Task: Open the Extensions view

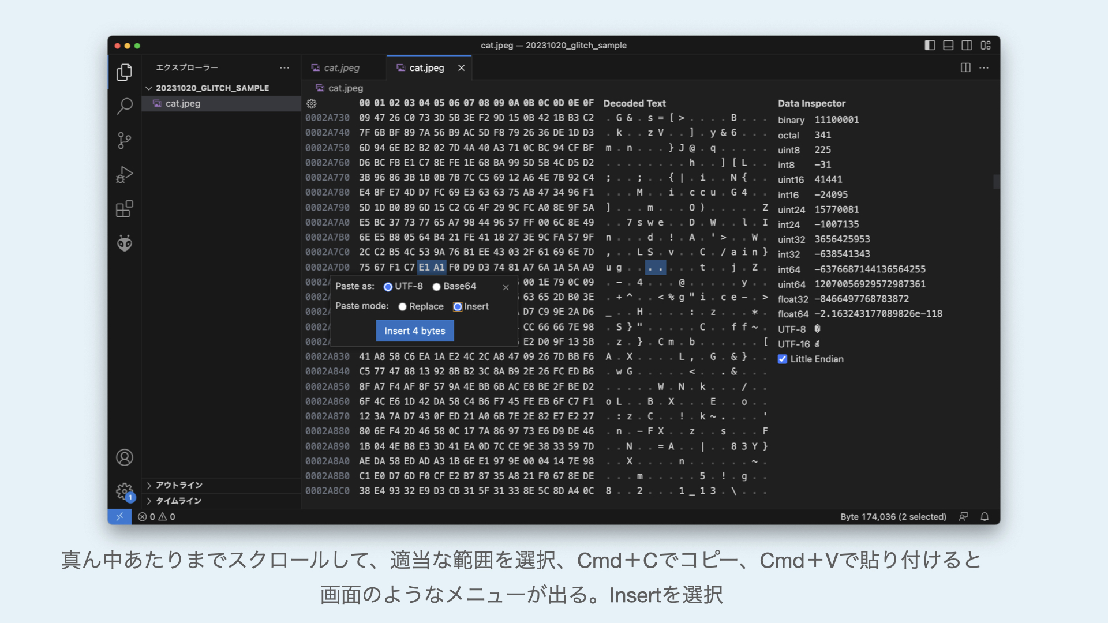Action: 124,209
